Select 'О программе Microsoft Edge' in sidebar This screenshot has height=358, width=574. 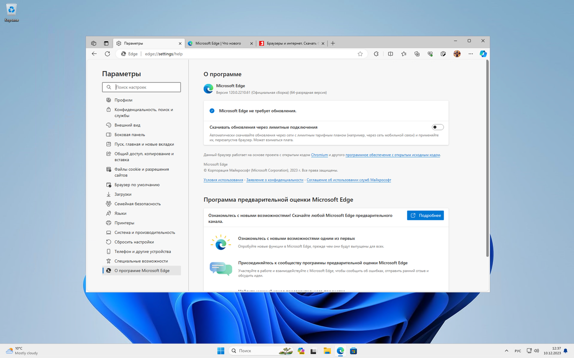click(142, 271)
